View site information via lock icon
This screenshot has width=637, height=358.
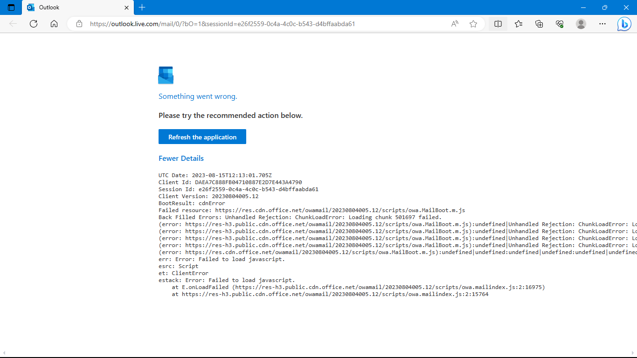[x=79, y=24]
